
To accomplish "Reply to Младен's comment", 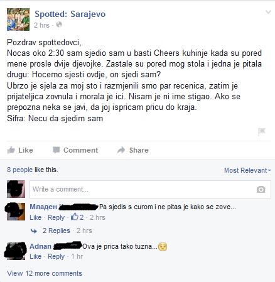I will 56,218.
